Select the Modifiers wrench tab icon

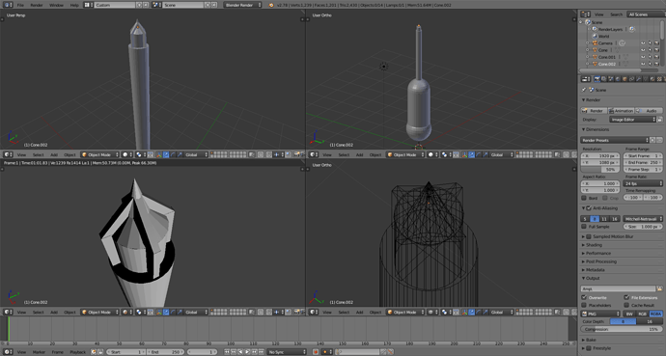(x=638, y=79)
